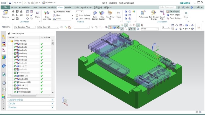Open the Window orientation tool
The height and width of the screenshot is (115, 205).
click(6, 15)
